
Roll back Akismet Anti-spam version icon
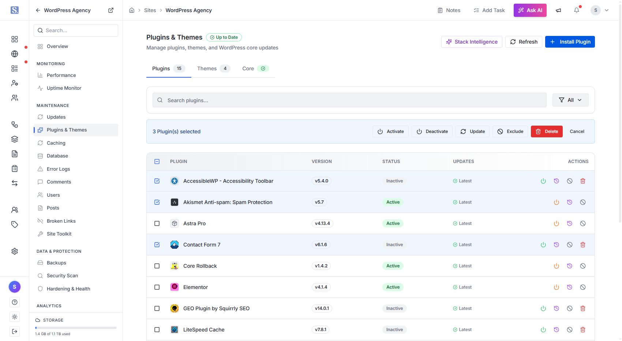(x=570, y=202)
